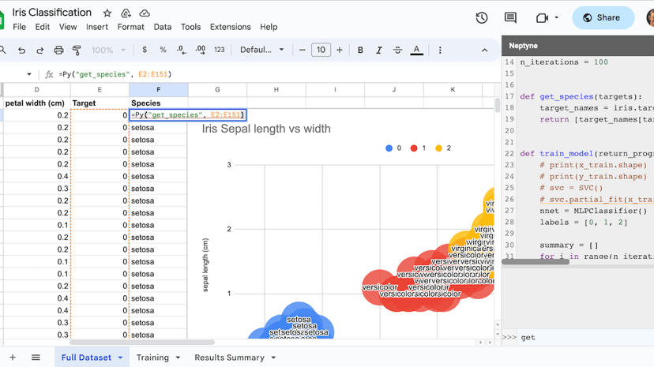The image size is (654, 367).
Task: Activate the paint format tool
Action: click(x=77, y=50)
